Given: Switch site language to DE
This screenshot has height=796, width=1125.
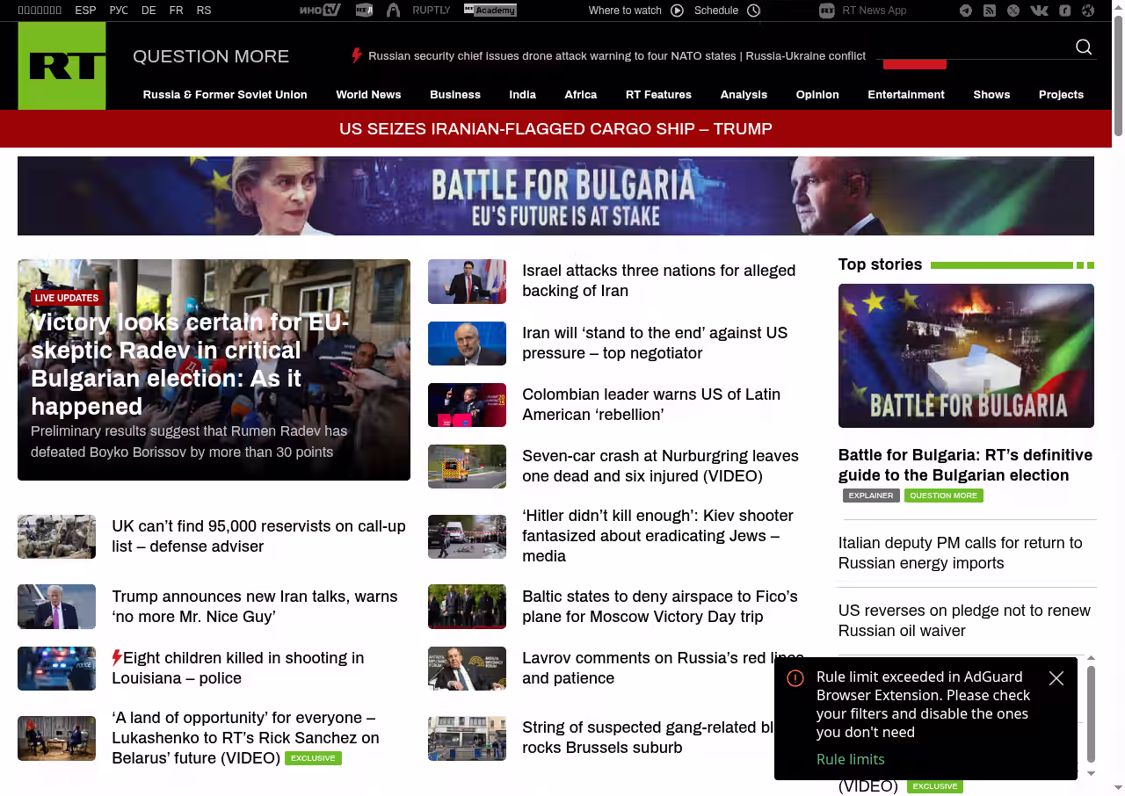Looking at the screenshot, I should pos(149,11).
